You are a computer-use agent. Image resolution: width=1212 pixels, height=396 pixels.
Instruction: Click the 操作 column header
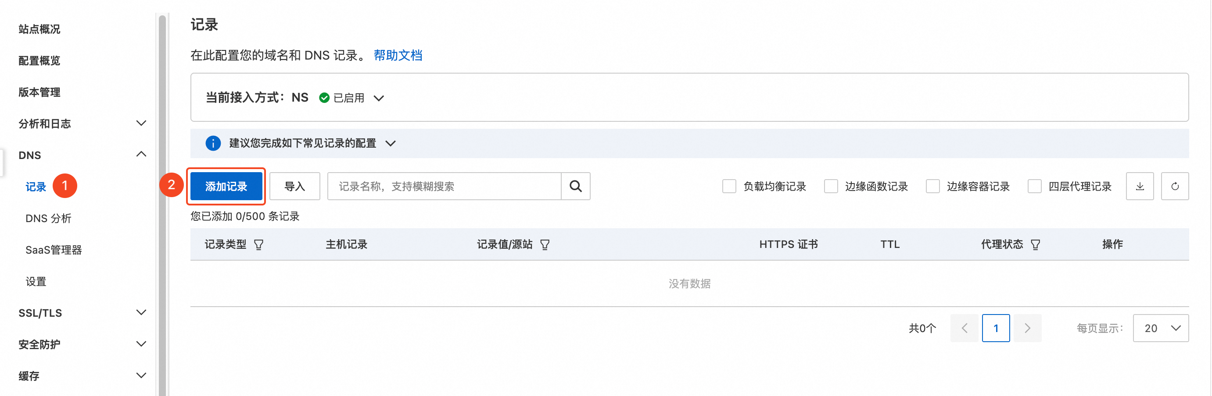1112,244
